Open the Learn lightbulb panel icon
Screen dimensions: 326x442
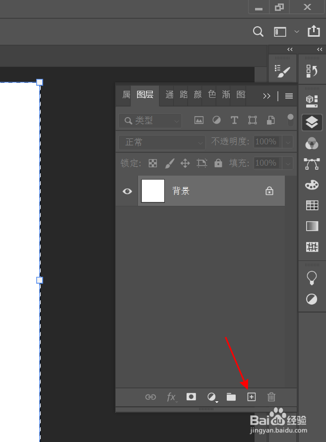click(312, 278)
